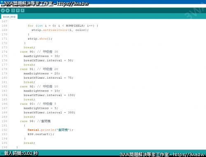Click the maxBrightness = 30 line

click(42, 56)
